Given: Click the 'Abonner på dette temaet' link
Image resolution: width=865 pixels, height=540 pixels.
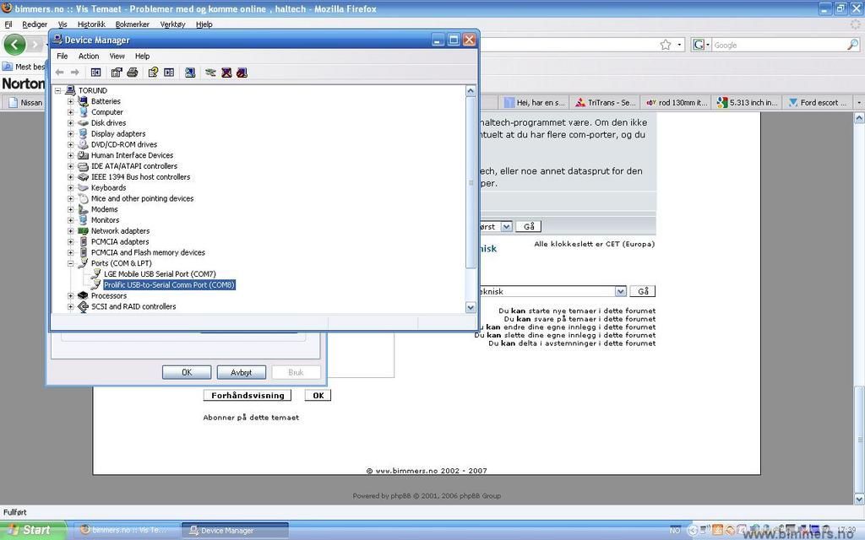Looking at the screenshot, I should [251, 418].
